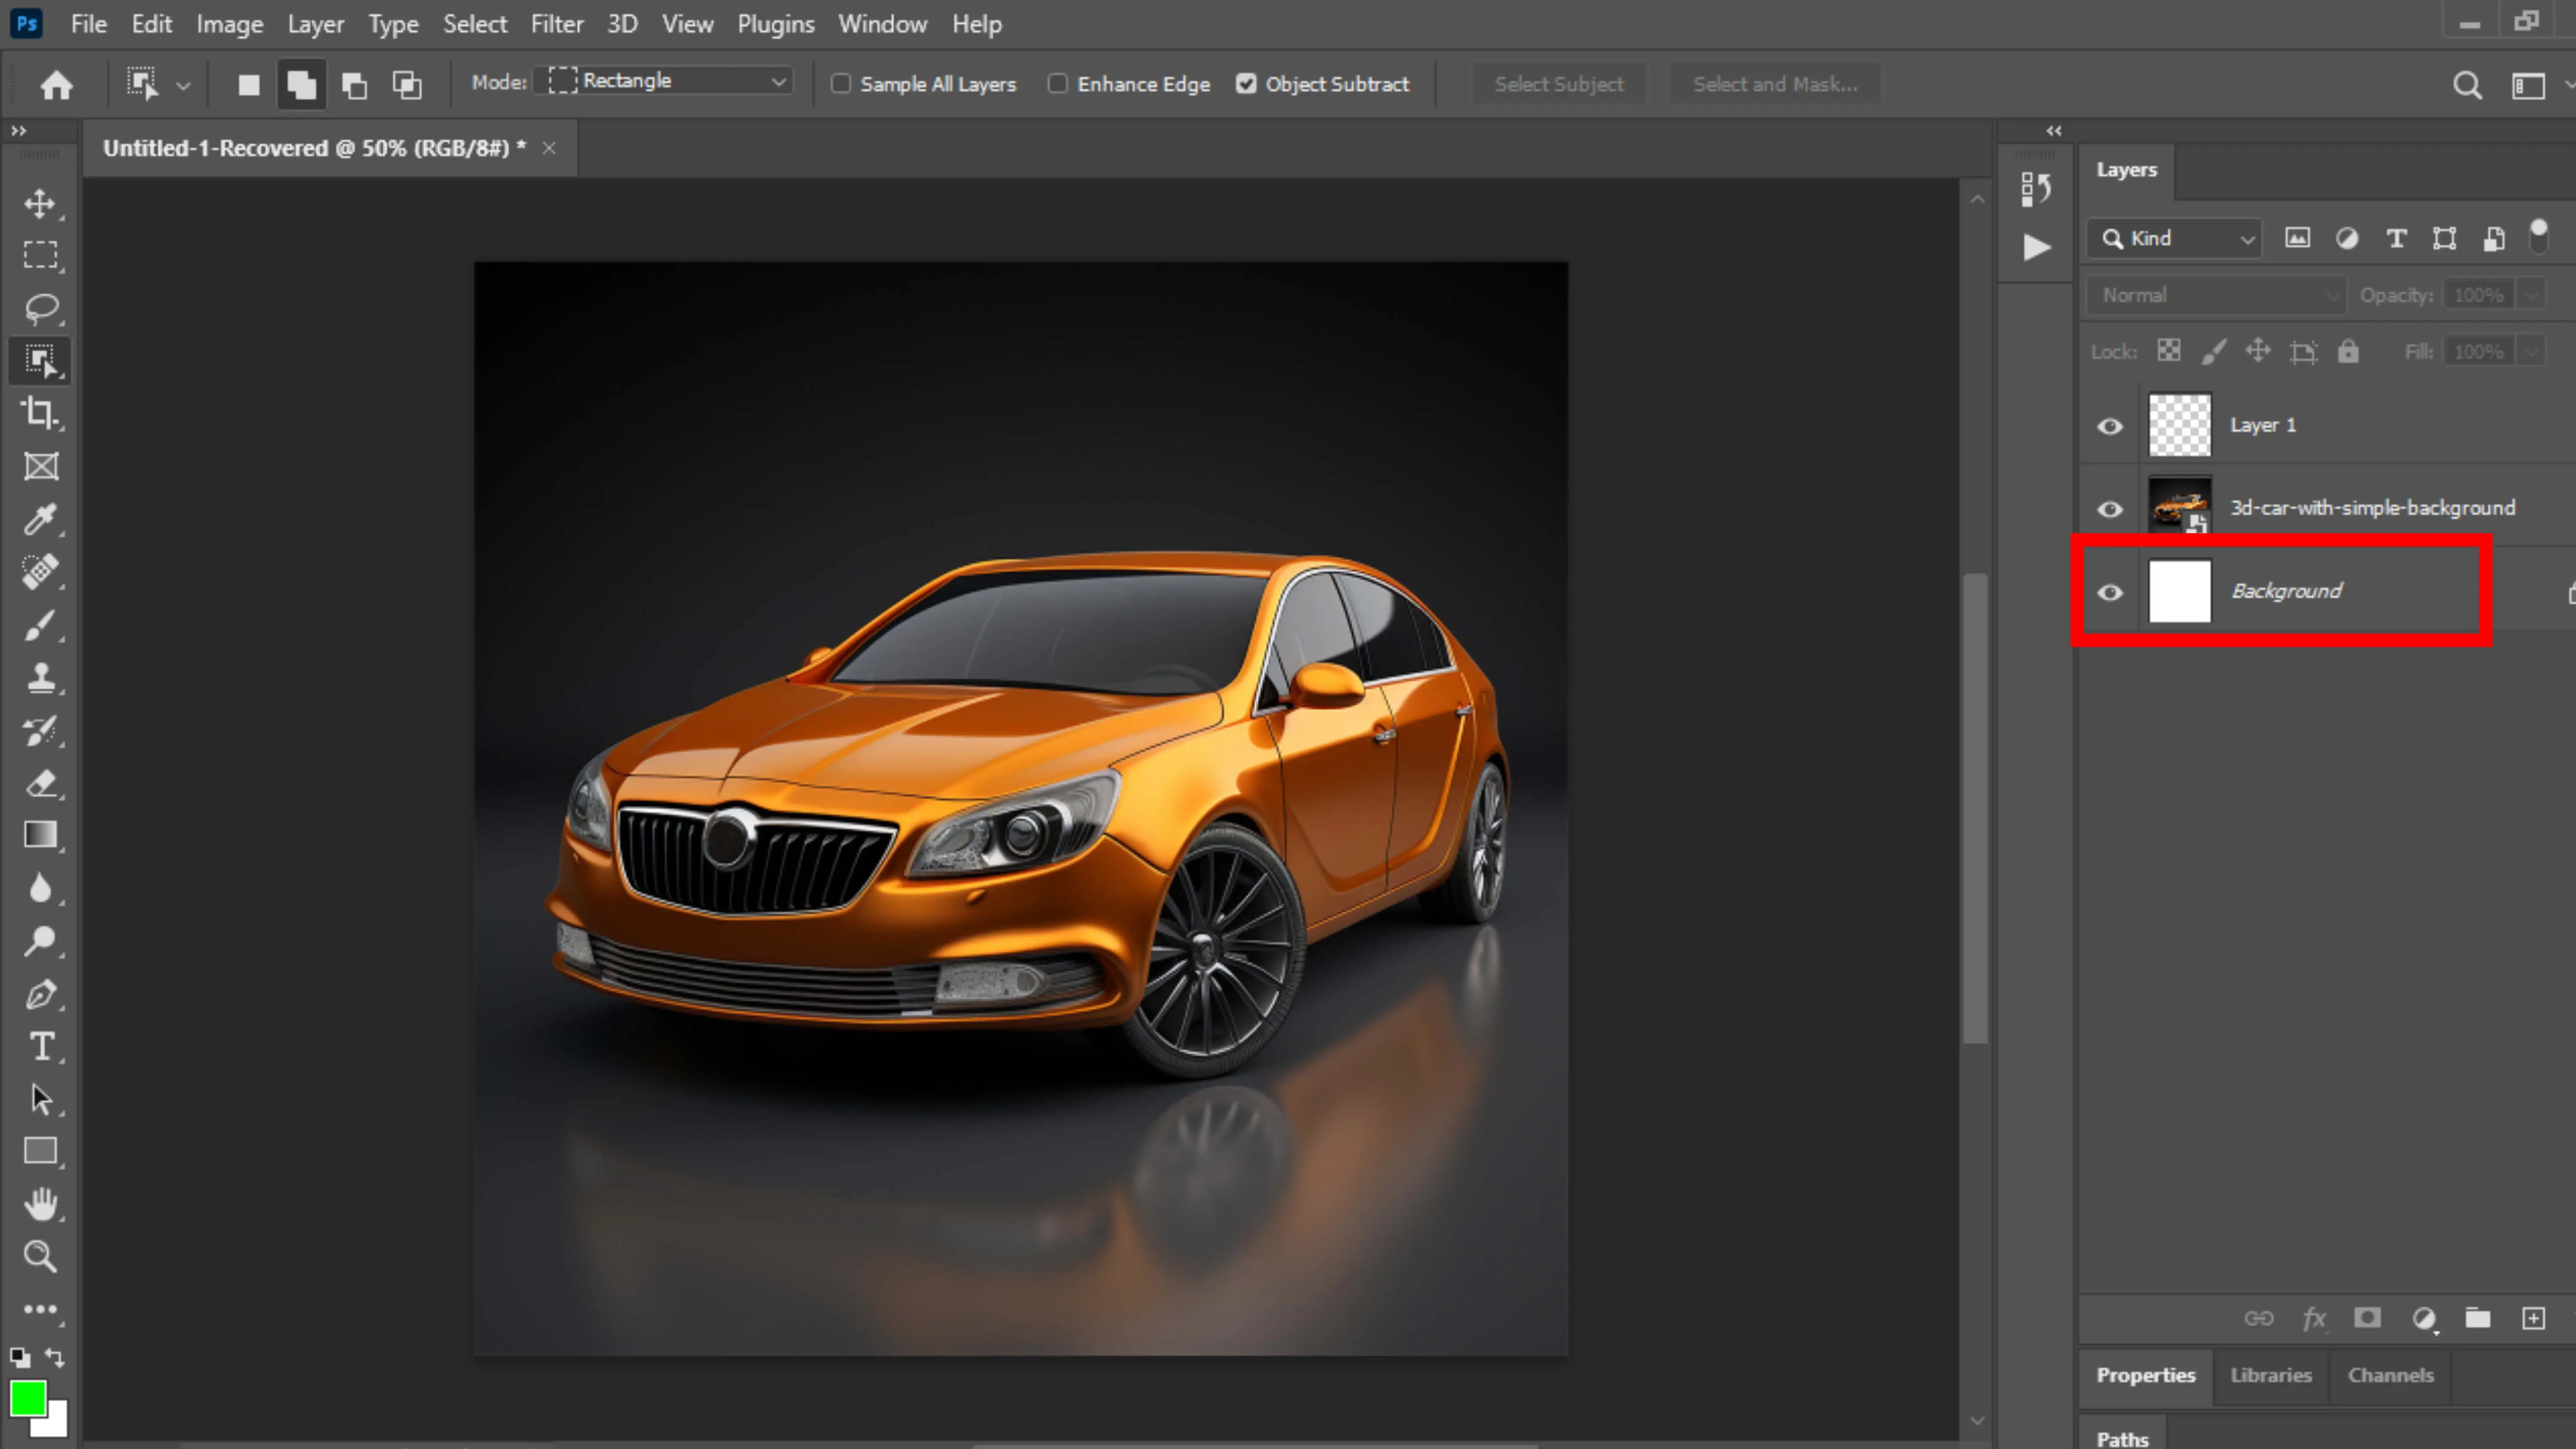2576x1449 pixels.
Task: Choose Subtract from Selection mode icon
Action: click(x=355, y=85)
